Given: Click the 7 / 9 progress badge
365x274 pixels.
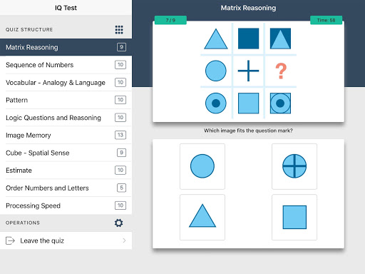Looking at the screenshot, I should pos(170,20).
